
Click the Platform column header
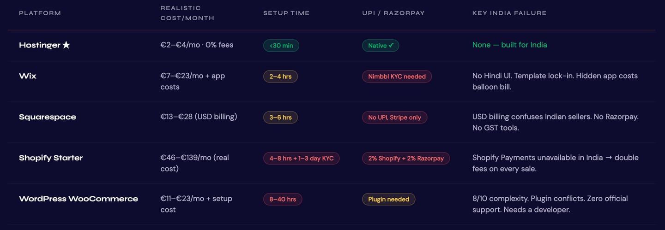pyautogui.click(x=40, y=13)
